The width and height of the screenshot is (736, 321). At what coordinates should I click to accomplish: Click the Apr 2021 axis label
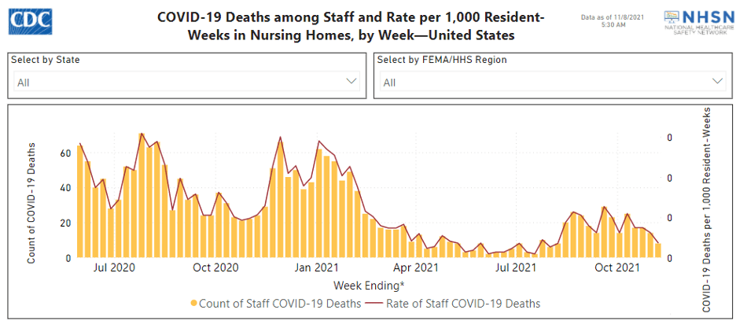pyautogui.click(x=416, y=269)
